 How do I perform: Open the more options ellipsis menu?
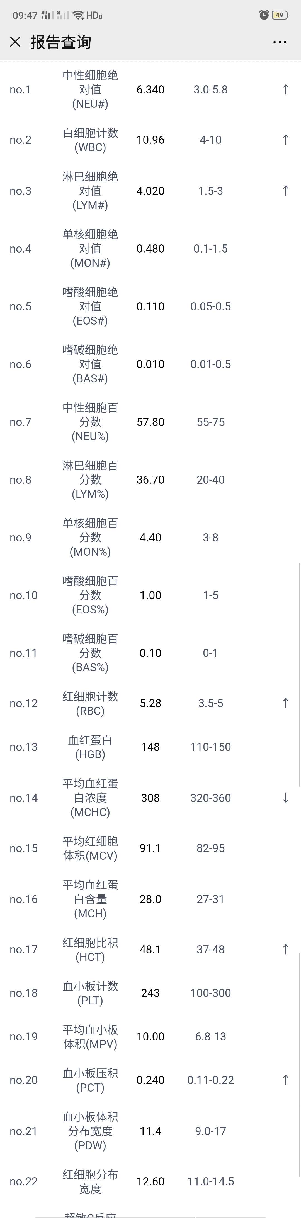(x=279, y=42)
